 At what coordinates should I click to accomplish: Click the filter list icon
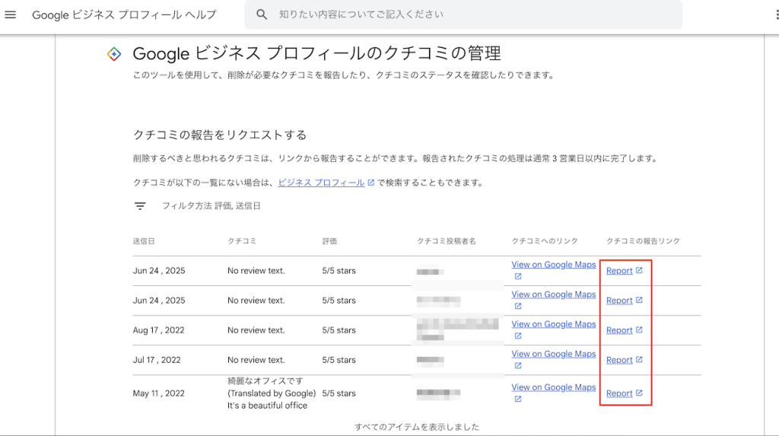coord(140,206)
